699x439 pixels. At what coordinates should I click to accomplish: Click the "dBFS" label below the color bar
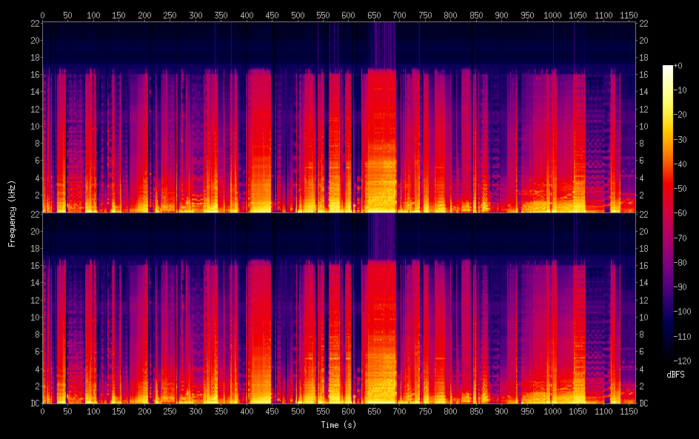(675, 375)
